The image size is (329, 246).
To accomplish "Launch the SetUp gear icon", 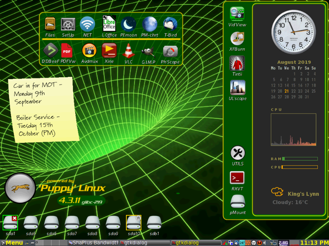I will (68, 24).
